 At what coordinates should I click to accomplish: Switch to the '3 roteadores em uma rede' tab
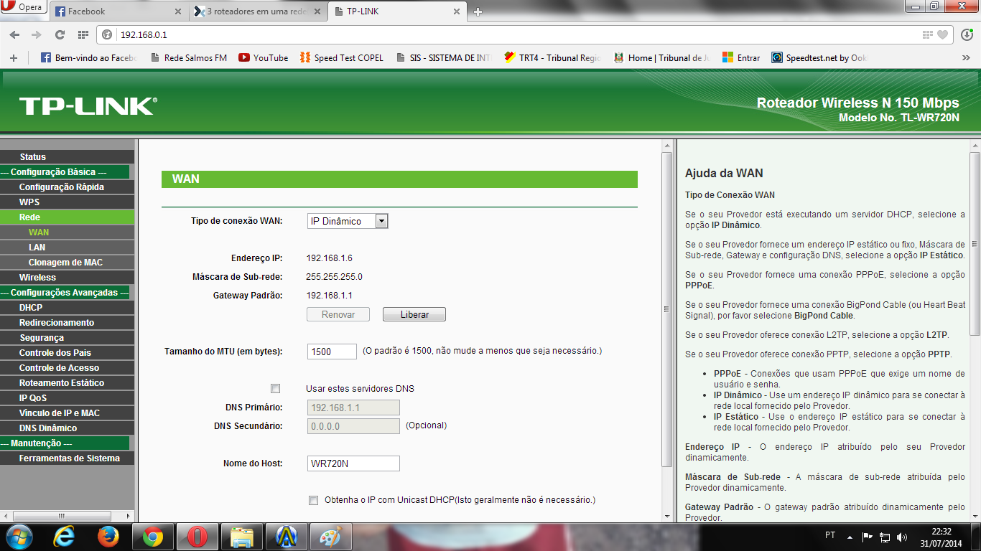[259, 11]
